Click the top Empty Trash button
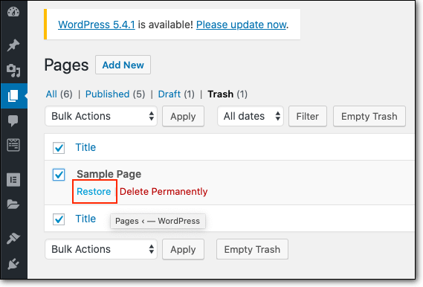 [369, 116]
